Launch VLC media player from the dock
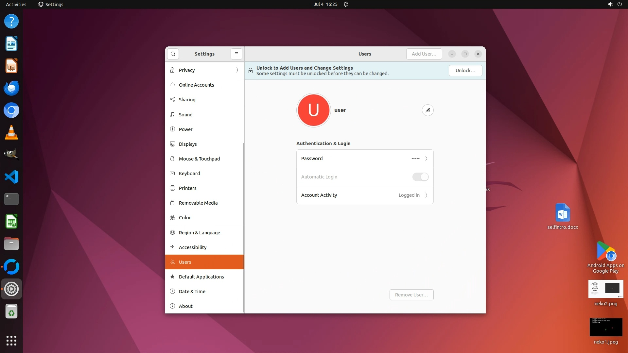This screenshot has width=628, height=353. click(x=11, y=133)
